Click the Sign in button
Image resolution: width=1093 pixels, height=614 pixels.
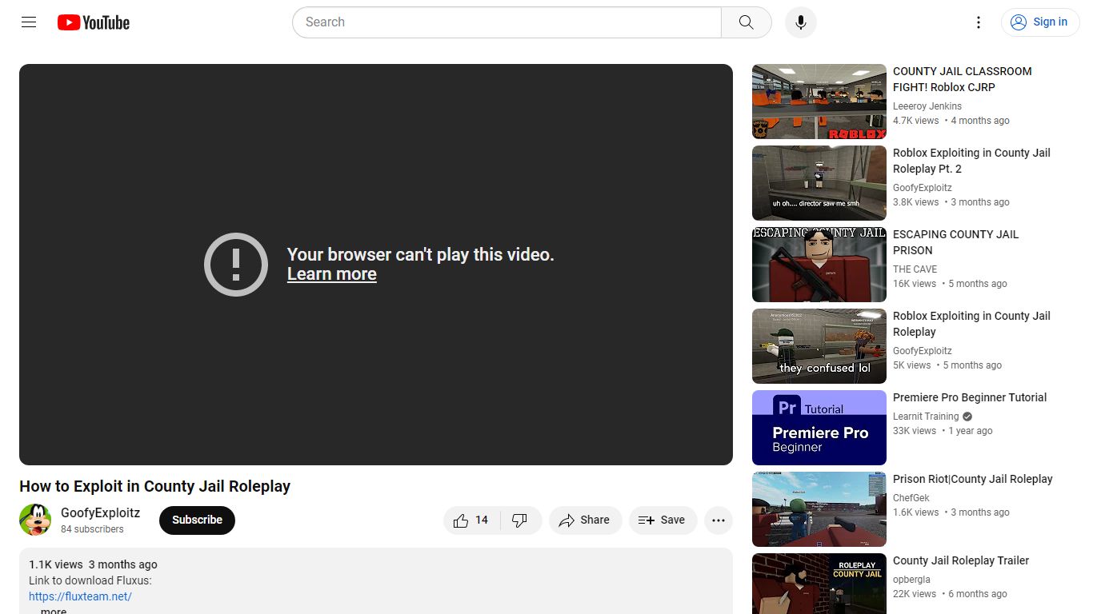pos(1040,22)
